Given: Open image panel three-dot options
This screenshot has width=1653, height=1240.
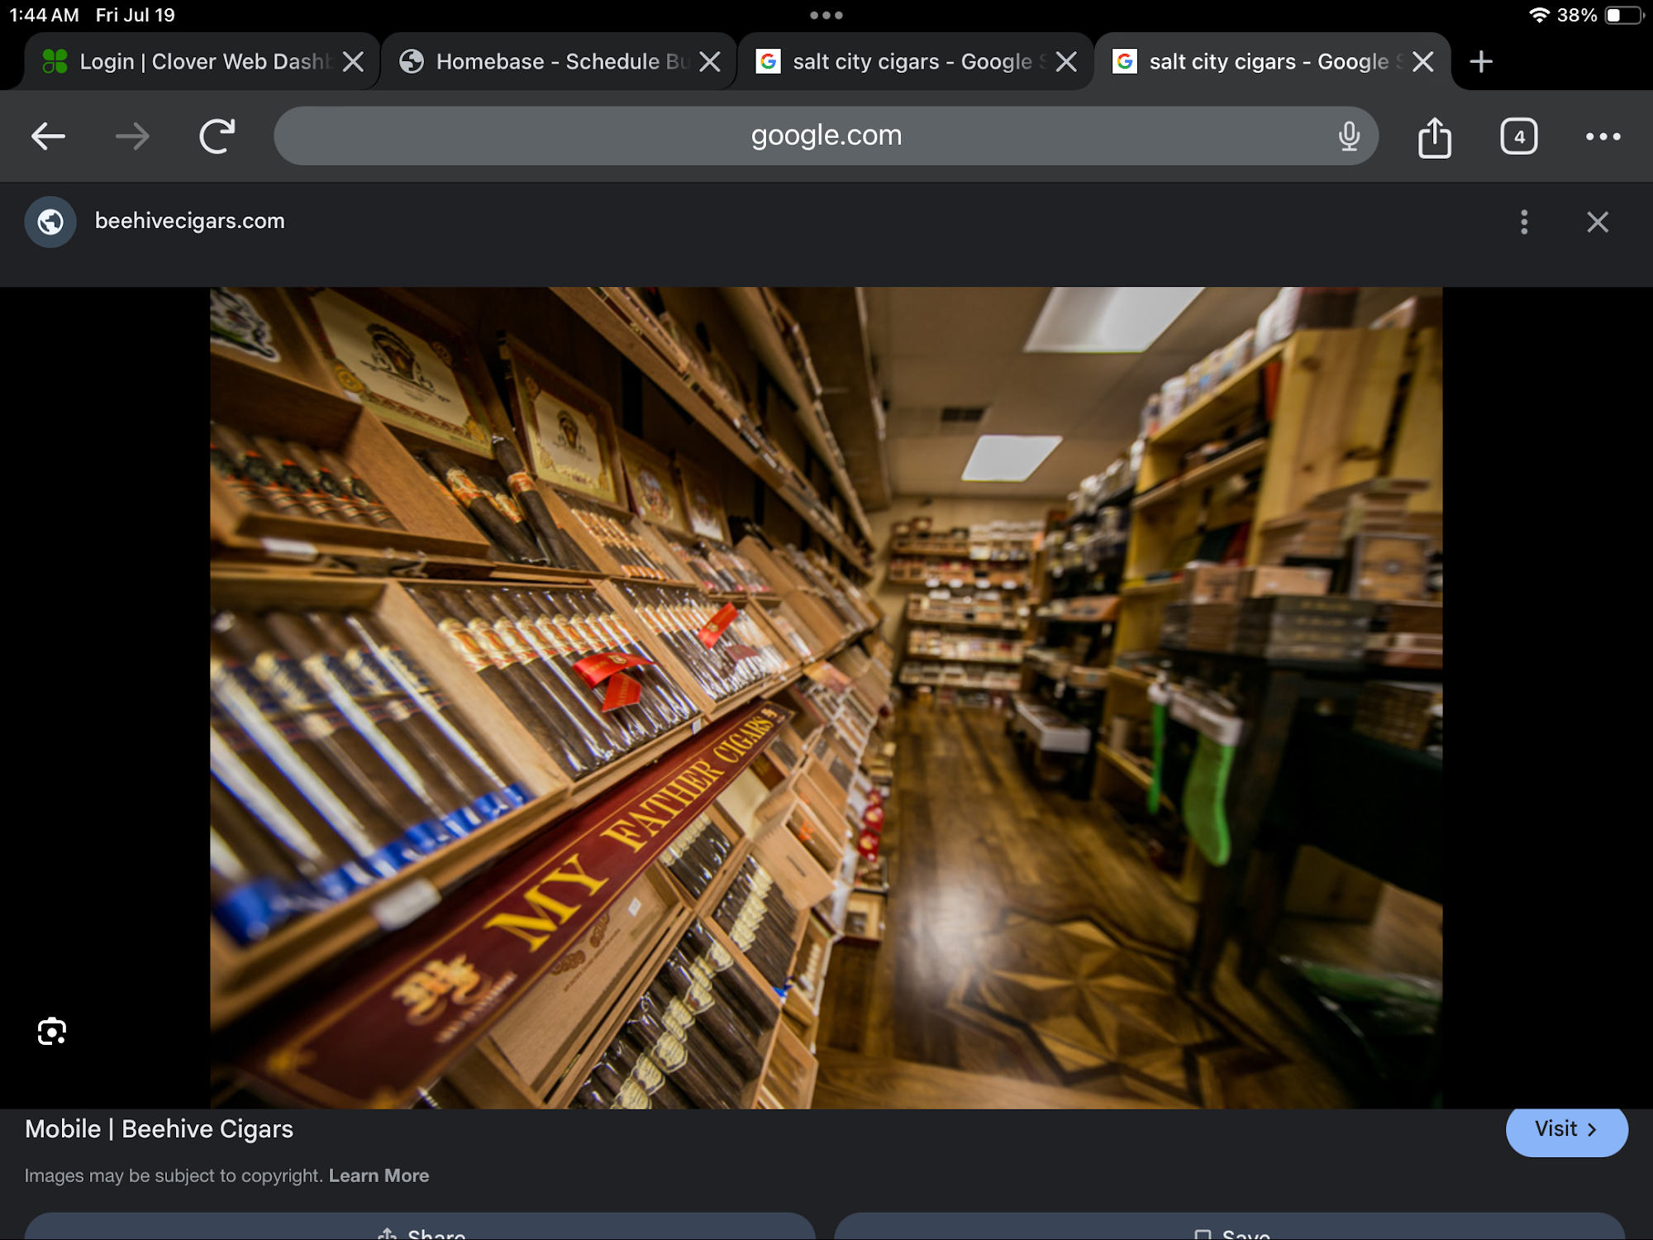Looking at the screenshot, I should (x=1524, y=222).
